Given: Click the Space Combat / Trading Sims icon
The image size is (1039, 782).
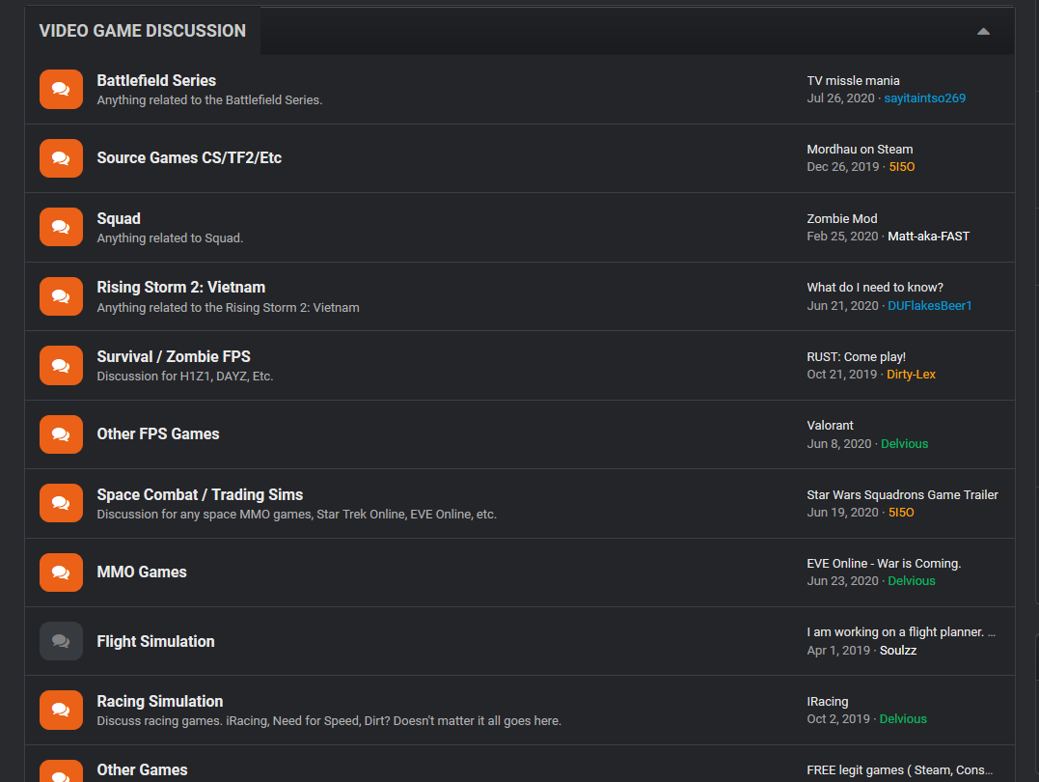Looking at the screenshot, I should click(x=61, y=503).
